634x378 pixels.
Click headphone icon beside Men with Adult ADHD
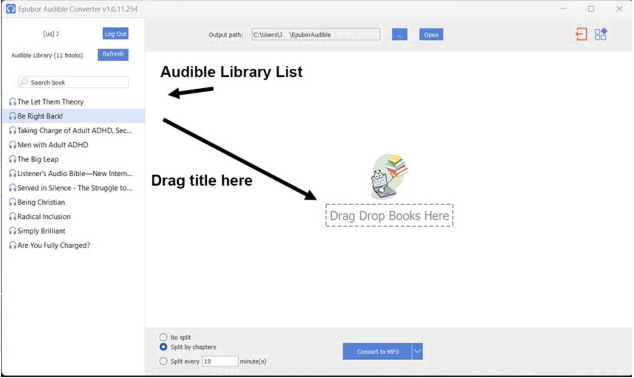pos(13,145)
